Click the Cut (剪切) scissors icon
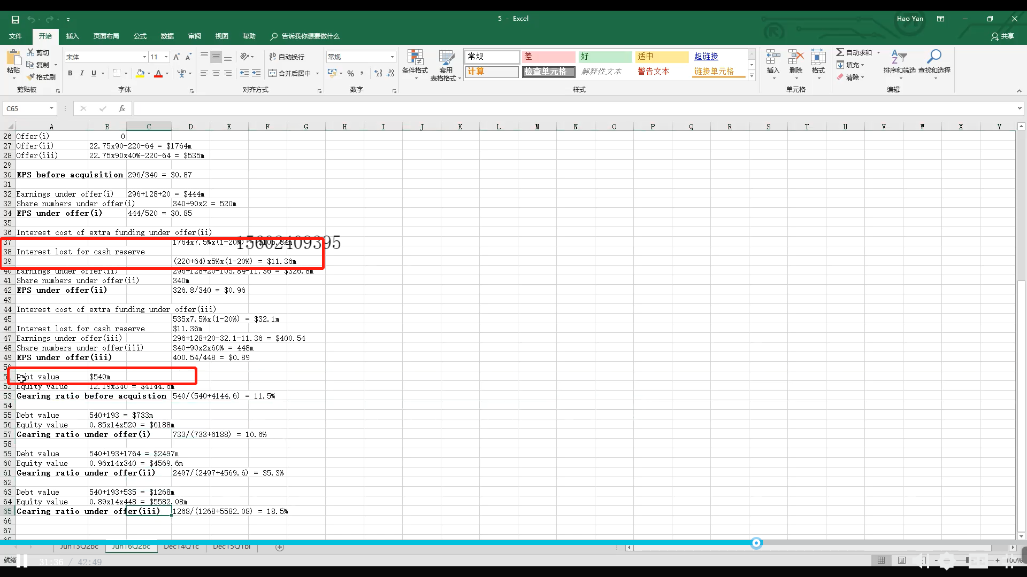 click(31, 52)
